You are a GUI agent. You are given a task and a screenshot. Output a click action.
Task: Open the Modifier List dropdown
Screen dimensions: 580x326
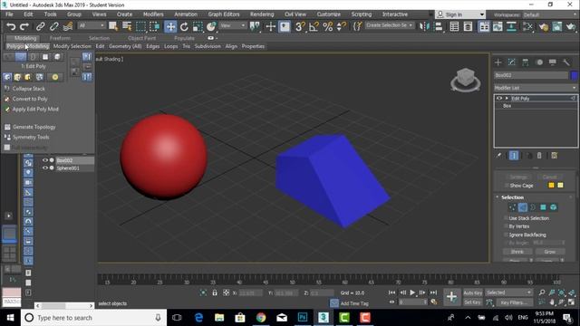[x=536, y=88]
